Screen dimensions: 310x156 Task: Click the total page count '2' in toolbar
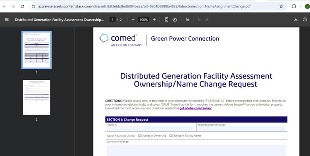tap(121, 19)
